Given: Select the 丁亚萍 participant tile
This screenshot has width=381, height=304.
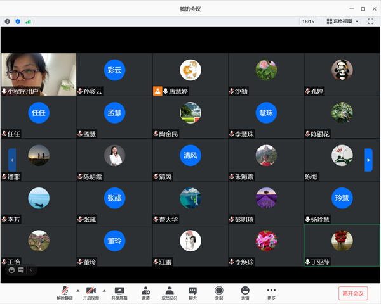Looking at the screenshot, I should 342,245.
